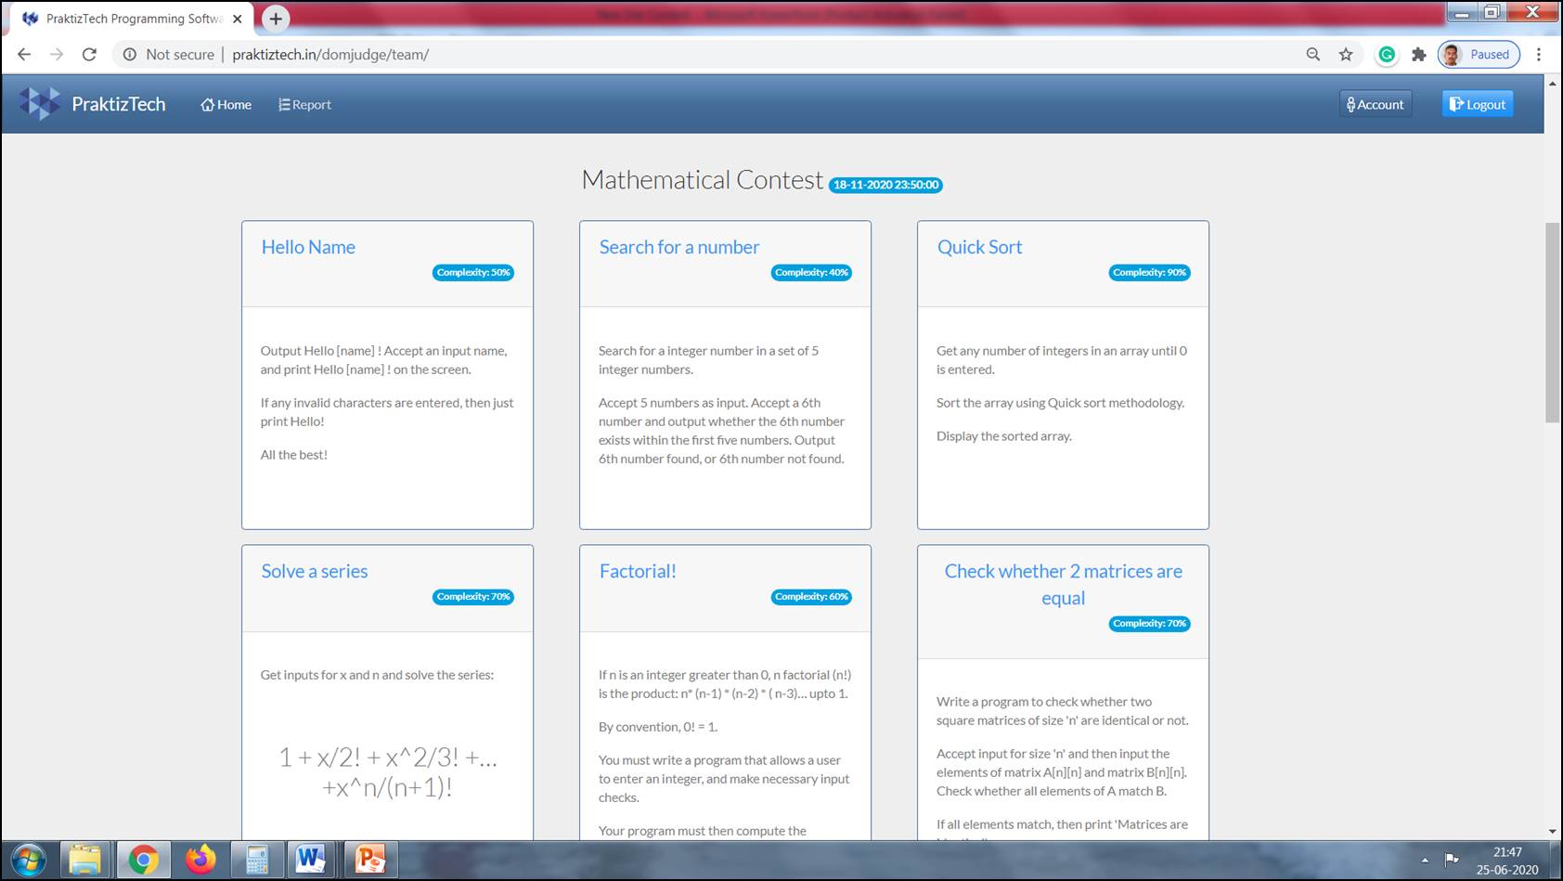Click 'Get inputs for x and n' text
The image size is (1563, 881).
coord(377,675)
